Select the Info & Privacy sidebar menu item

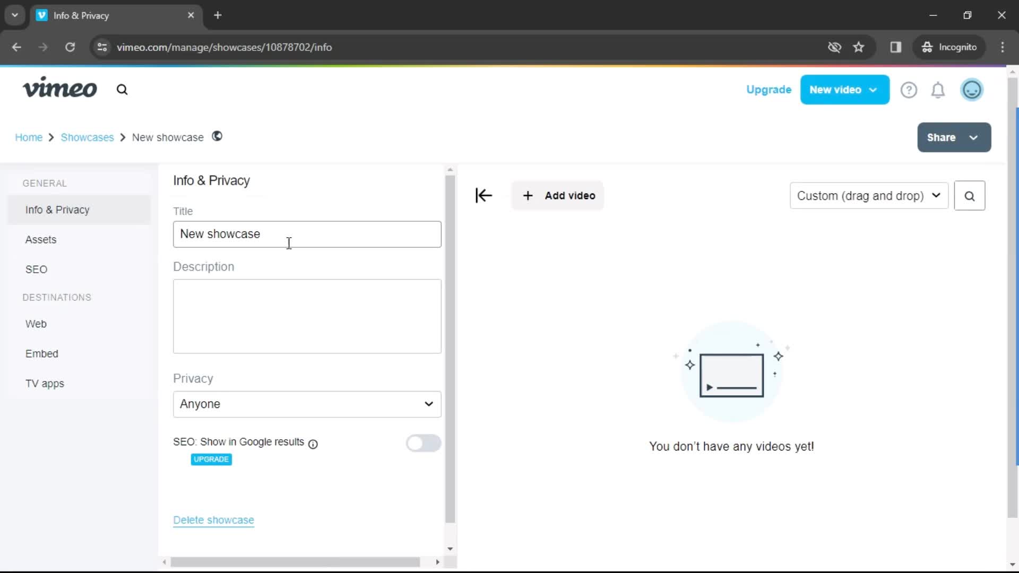pos(57,209)
